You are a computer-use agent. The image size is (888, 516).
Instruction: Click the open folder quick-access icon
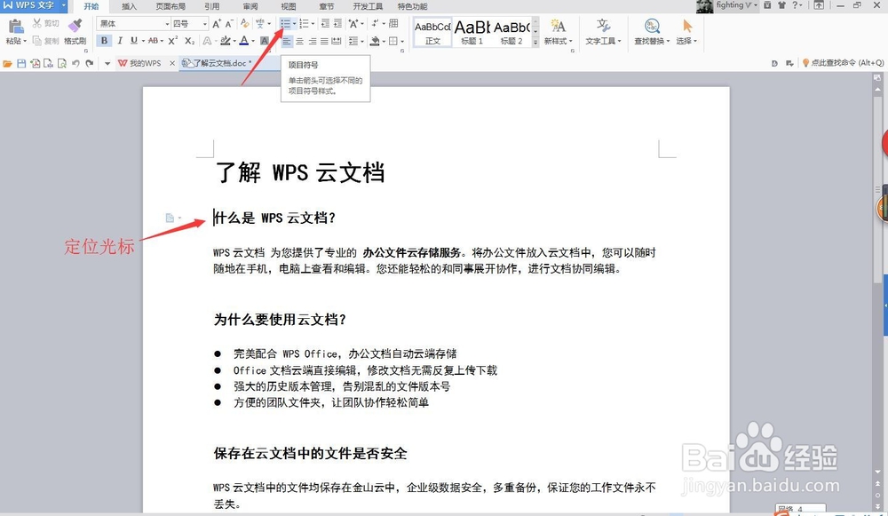(7, 63)
